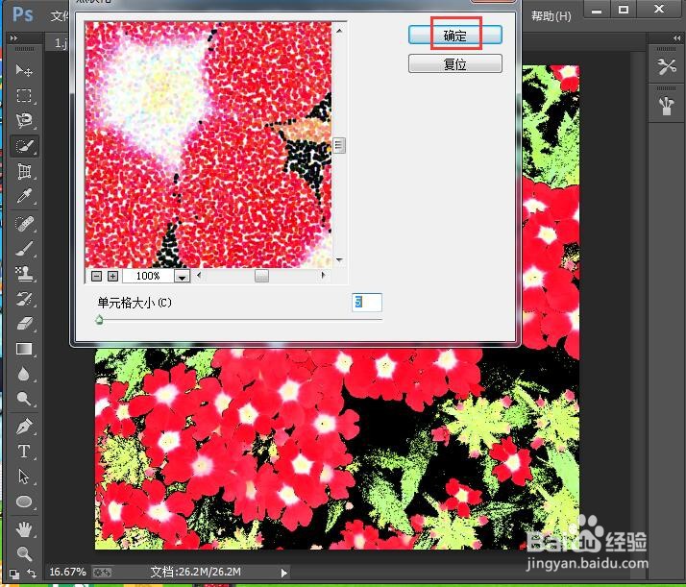Select the Pen tool

24,426
